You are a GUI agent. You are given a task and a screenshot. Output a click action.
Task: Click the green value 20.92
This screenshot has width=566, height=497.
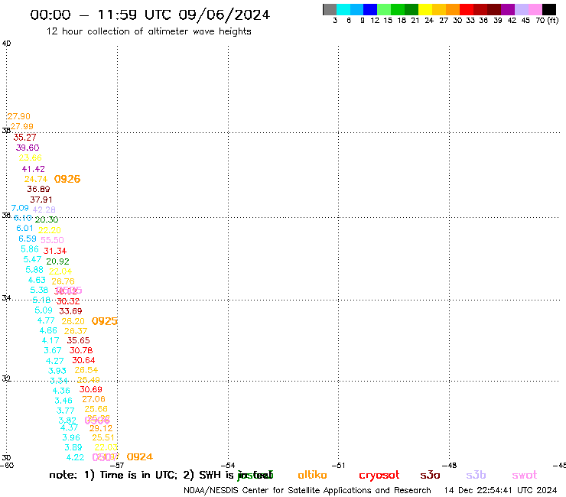(58, 261)
